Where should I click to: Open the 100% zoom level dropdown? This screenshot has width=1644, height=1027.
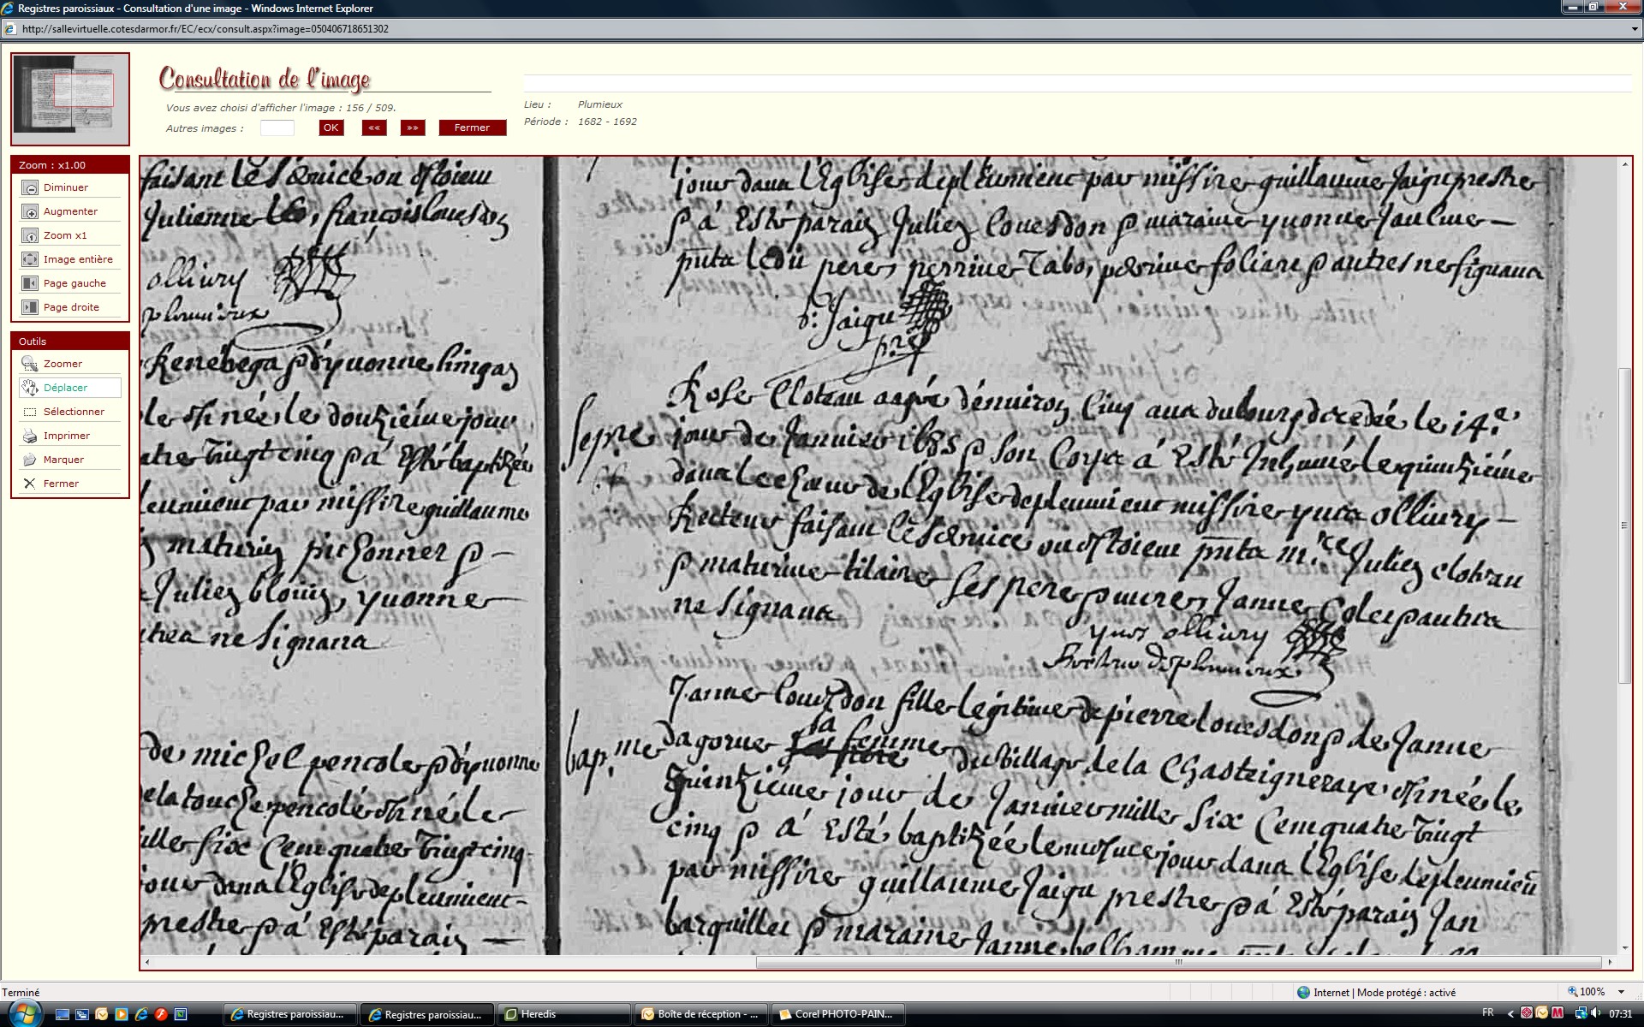click(x=1621, y=992)
